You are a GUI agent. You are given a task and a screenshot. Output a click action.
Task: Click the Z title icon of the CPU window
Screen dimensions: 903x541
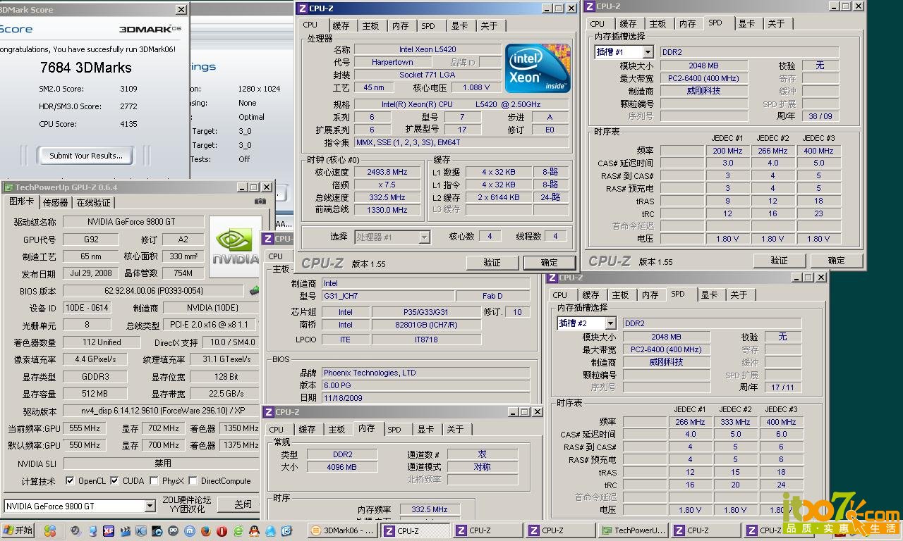tap(303, 8)
